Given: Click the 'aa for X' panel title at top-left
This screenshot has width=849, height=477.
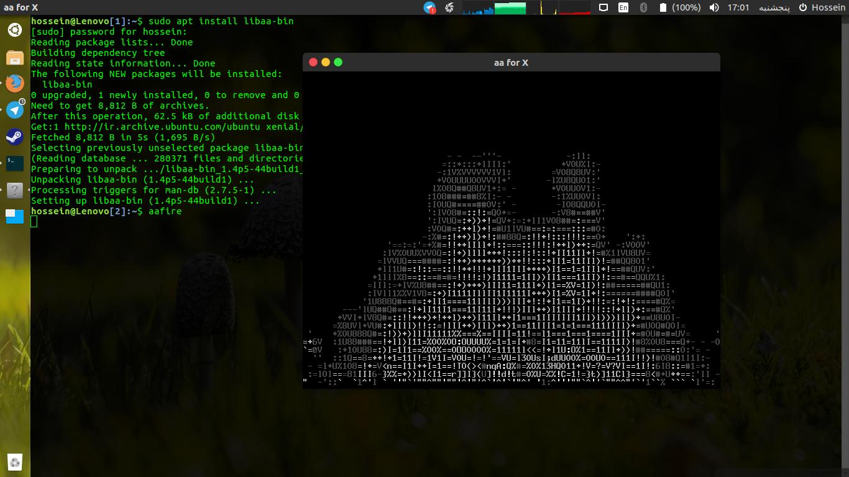Looking at the screenshot, I should click(x=21, y=7).
